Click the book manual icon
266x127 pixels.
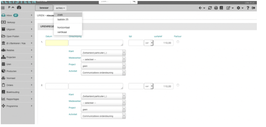[221, 8]
